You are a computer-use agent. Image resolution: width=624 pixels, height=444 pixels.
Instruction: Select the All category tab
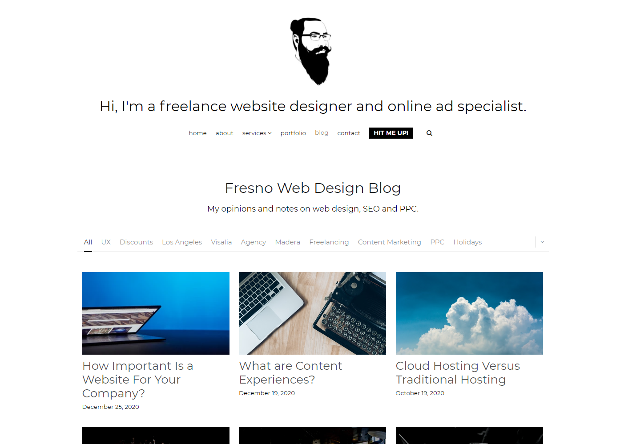[x=88, y=242]
